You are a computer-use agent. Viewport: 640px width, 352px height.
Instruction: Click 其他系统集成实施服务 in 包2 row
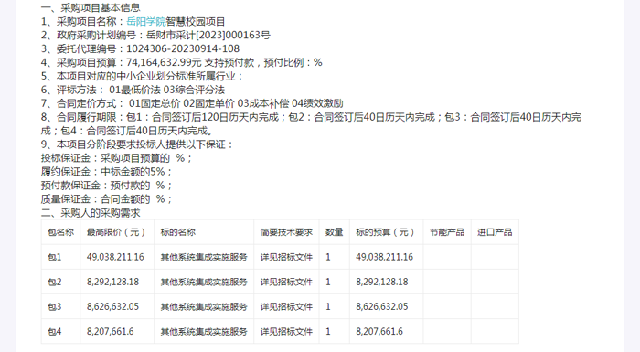click(x=204, y=283)
